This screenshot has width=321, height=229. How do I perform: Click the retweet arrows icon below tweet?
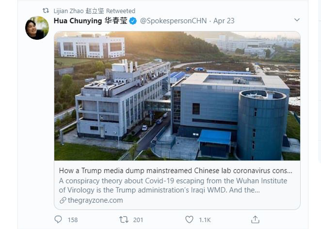coord(124,220)
